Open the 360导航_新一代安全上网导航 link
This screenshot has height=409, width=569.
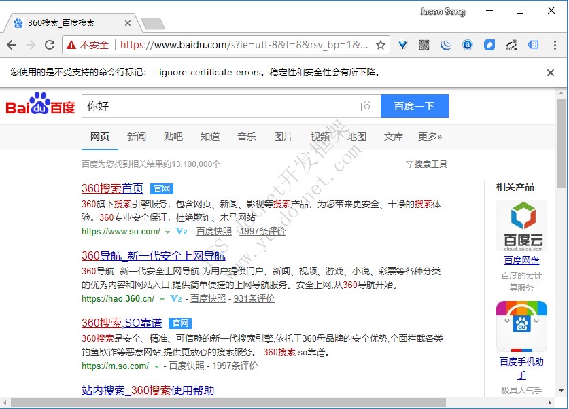[154, 256]
